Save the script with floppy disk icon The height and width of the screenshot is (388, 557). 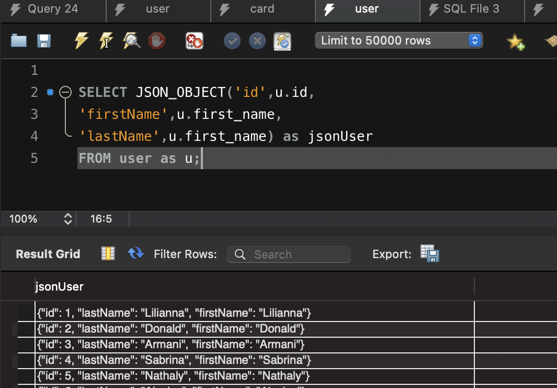(x=44, y=41)
